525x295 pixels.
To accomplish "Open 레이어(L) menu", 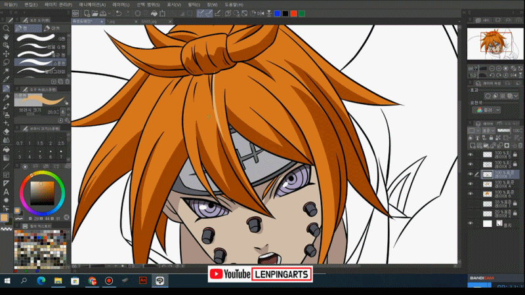I will pyautogui.click(x=121, y=5).
